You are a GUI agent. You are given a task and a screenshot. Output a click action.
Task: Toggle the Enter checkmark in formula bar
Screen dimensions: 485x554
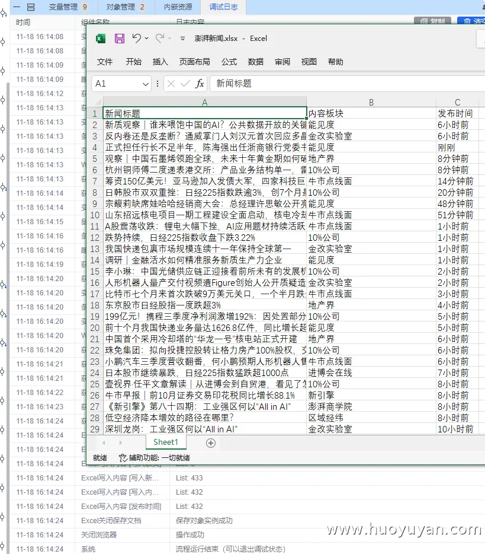coord(184,83)
